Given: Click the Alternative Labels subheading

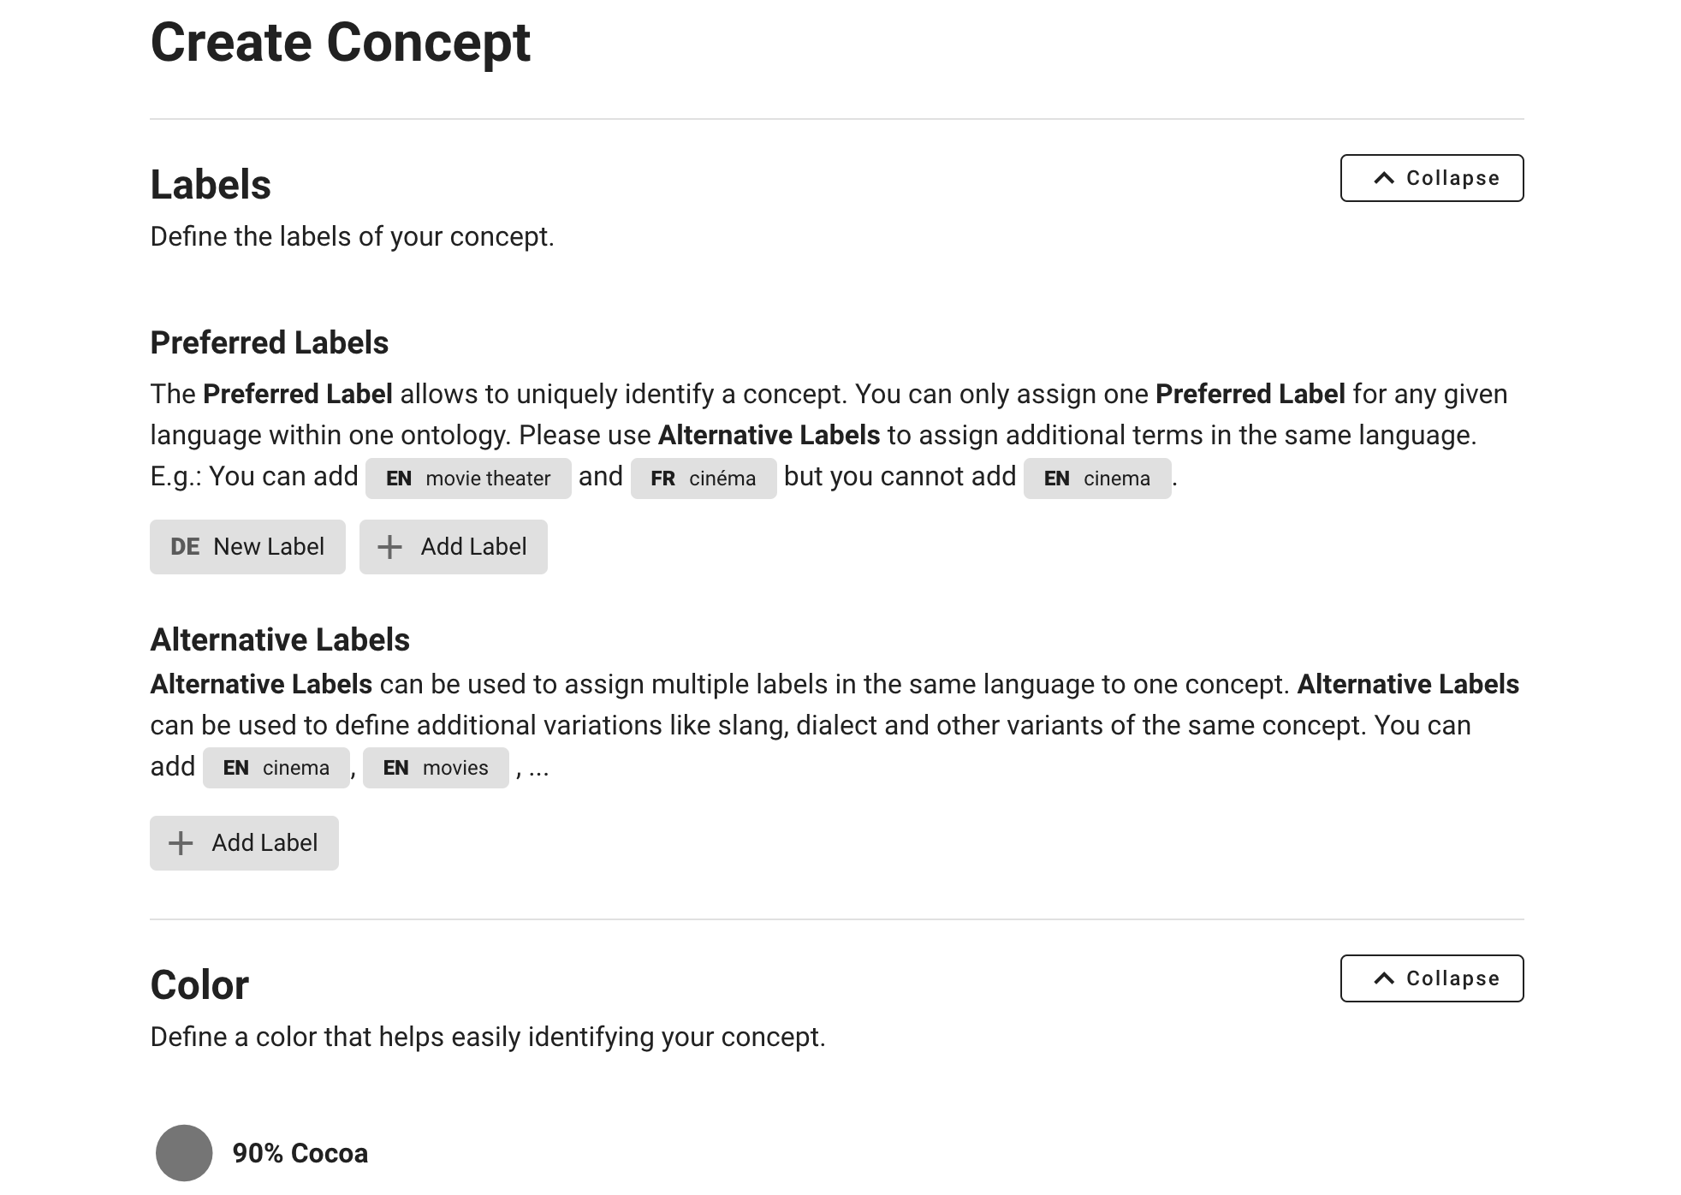Looking at the screenshot, I should [280, 640].
